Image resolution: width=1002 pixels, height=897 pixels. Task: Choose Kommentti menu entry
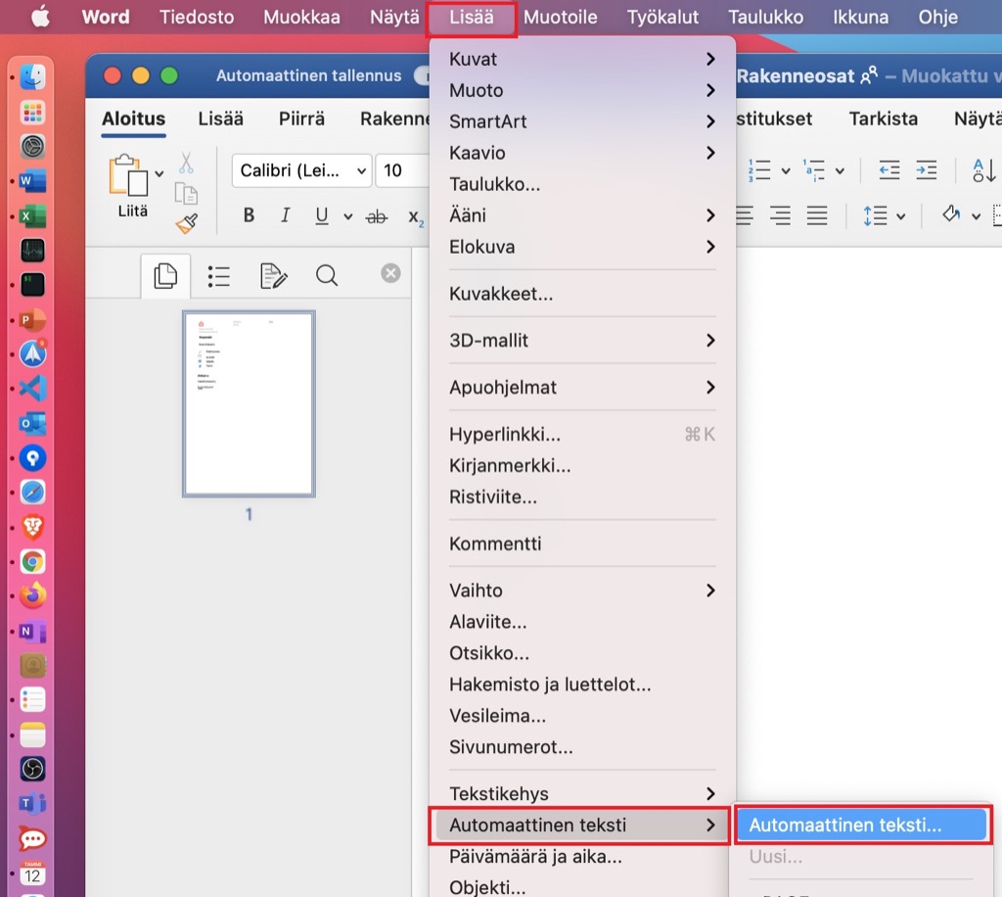(582, 543)
